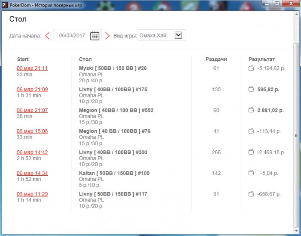301x236 pixels.
Task: Click result value -2 469,18 р.
Action: point(271,152)
